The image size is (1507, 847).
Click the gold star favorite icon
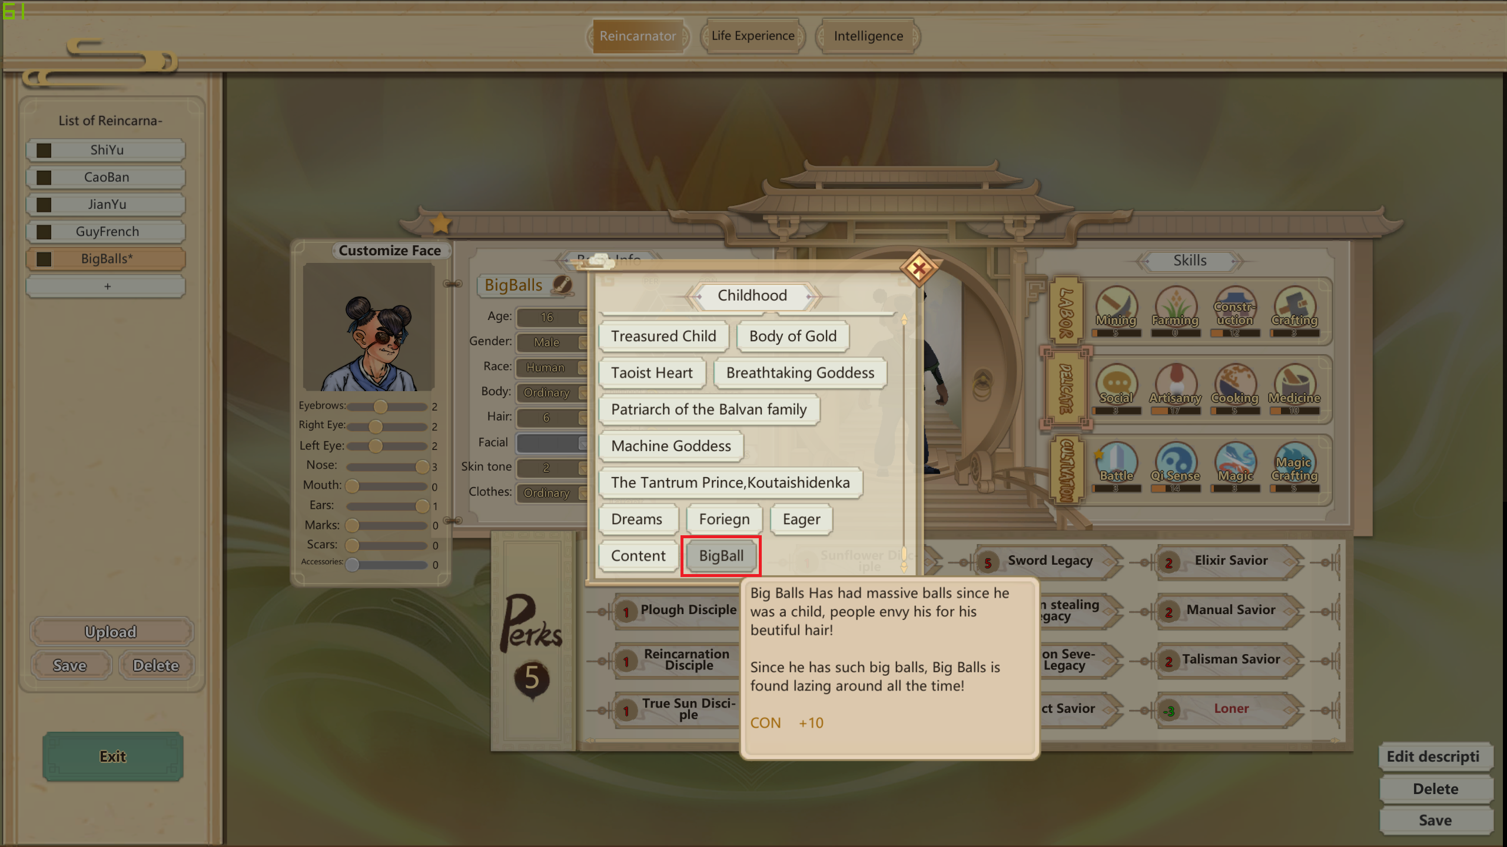tap(440, 224)
